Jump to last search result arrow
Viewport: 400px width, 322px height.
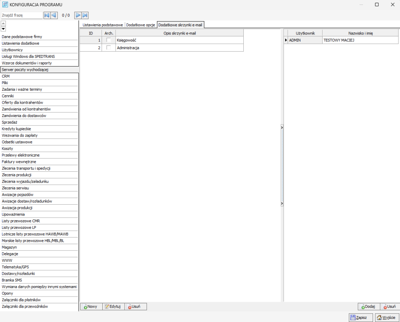[x=85, y=15]
